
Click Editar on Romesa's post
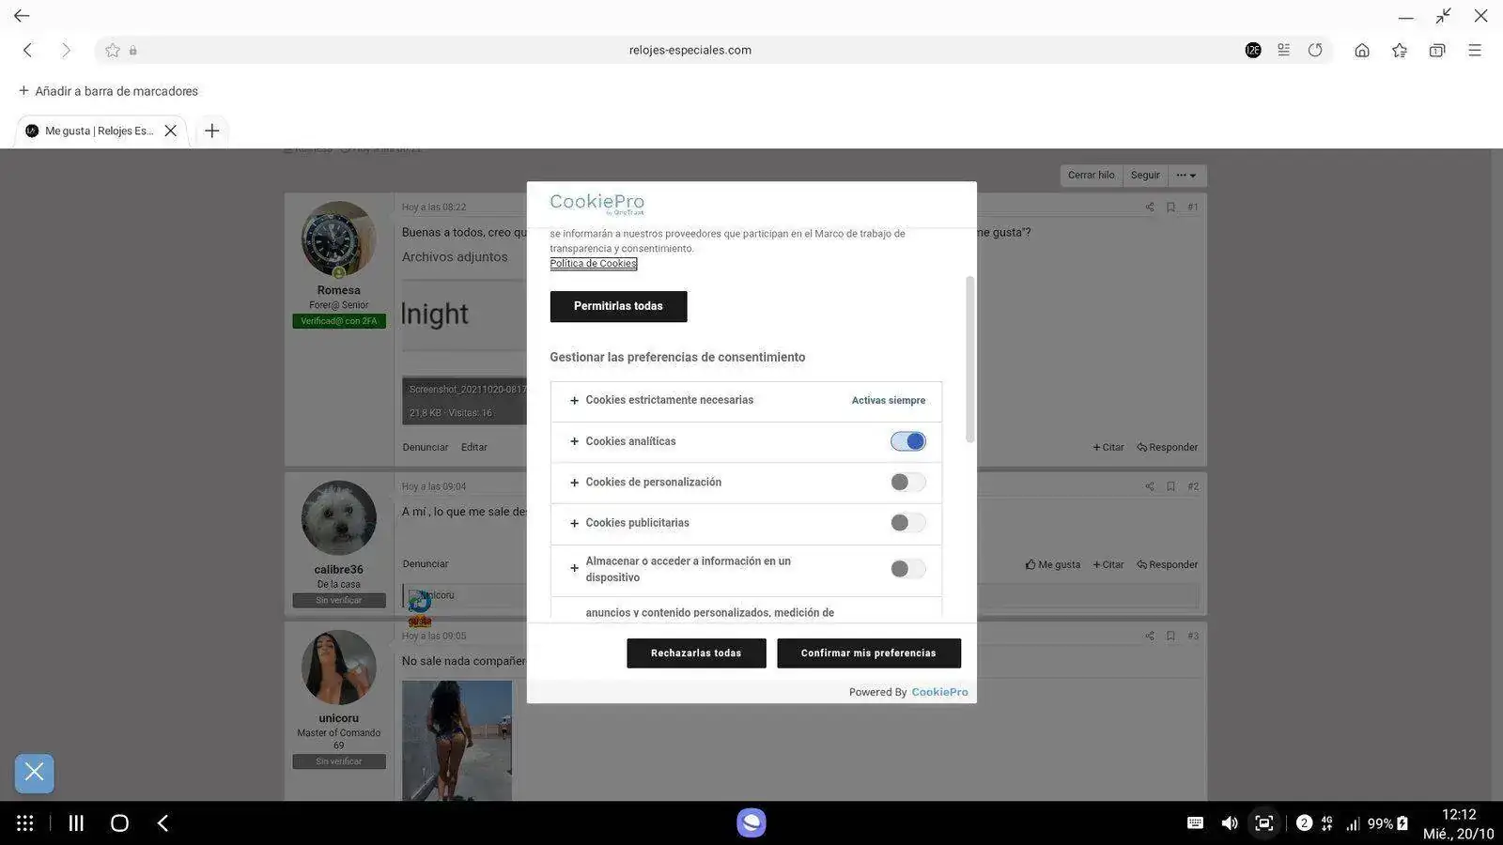coord(474,448)
